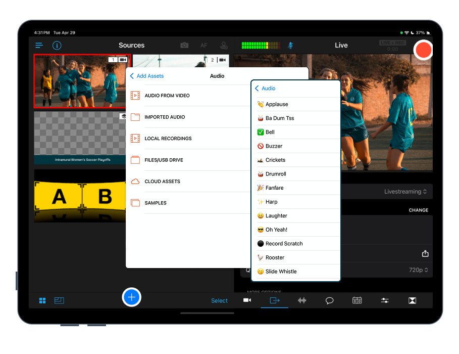Open the scoreboard tab
This screenshot has width=459, height=354.
click(x=357, y=300)
